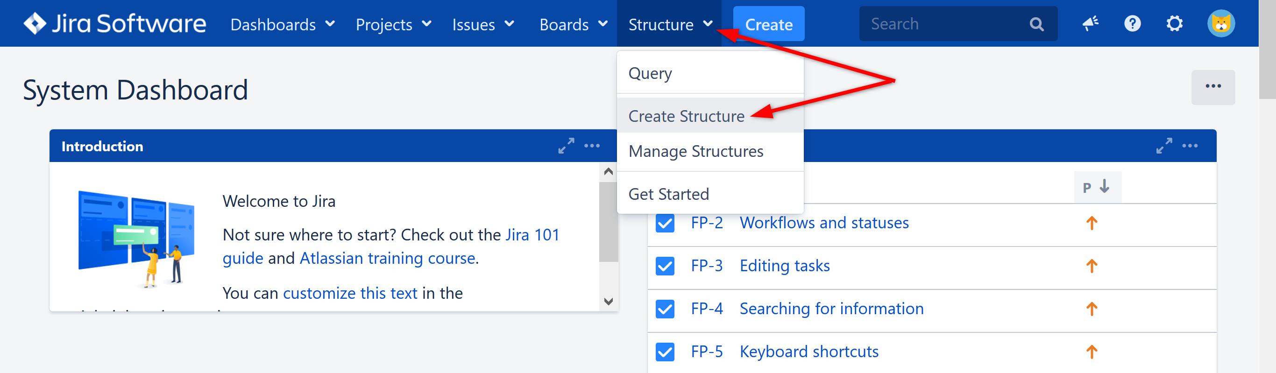
Task: Click the FP-5 task type icon
Action: tap(665, 352)
